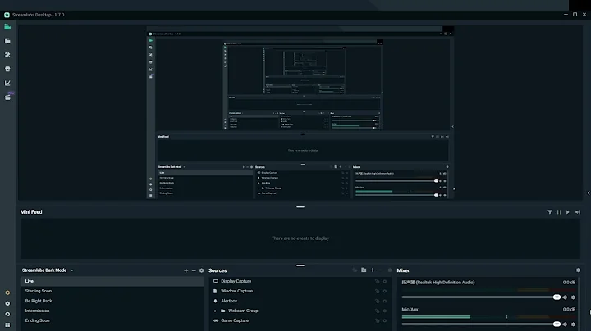Select the Alertbox source
Image resolution: width=591 pixels, height=331 pixels.
(300, 301)
